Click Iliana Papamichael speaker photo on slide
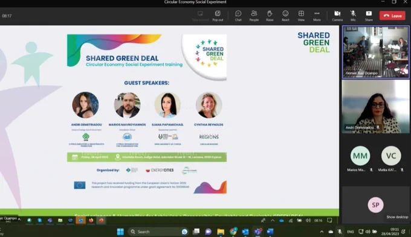Screen dimensions: 411x237 point(167,105)
